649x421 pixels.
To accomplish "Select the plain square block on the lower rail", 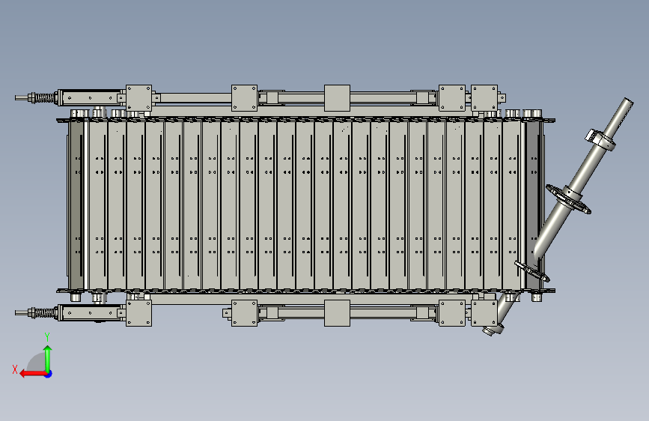I will point(337,313).
